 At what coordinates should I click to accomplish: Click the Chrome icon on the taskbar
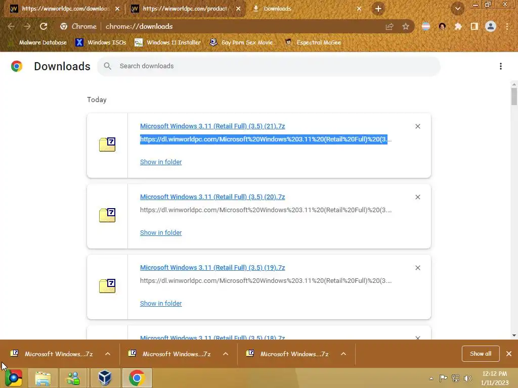(137, 378)
